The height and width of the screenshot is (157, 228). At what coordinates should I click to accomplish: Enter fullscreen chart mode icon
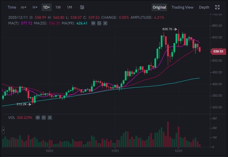(x=217, y=7)
